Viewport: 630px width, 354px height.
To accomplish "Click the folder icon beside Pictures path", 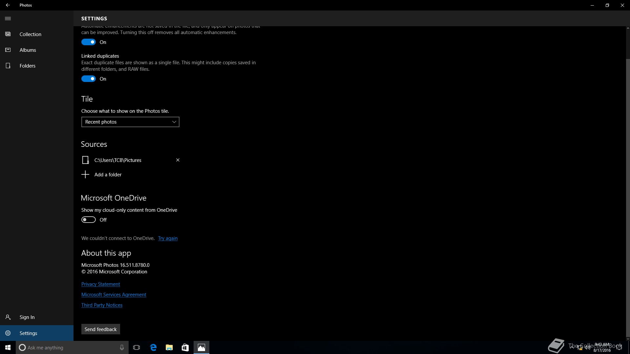I will pos(85,160).
